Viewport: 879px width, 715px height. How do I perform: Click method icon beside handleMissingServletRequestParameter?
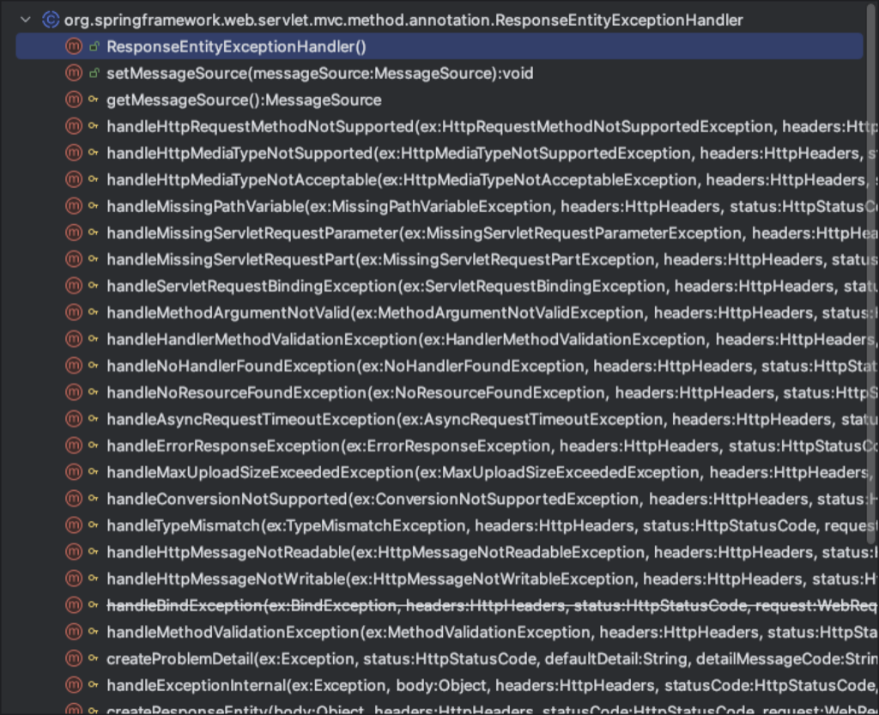click(74, 233)
